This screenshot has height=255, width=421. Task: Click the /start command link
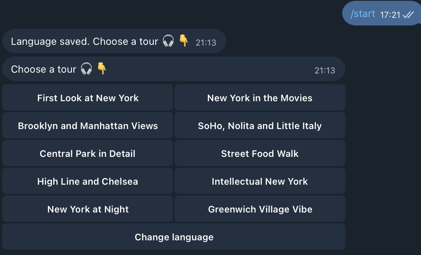(363, 14)
